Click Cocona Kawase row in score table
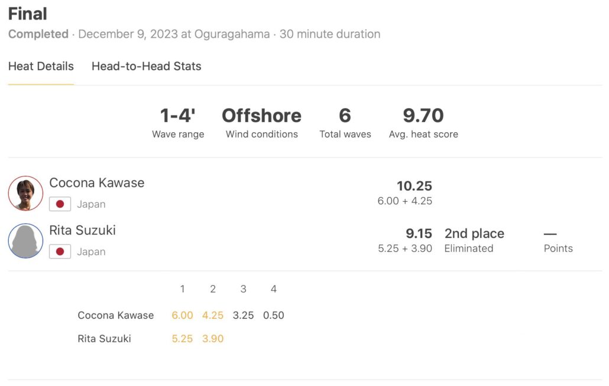Viewport: 609px width, 386px height. 115,315
